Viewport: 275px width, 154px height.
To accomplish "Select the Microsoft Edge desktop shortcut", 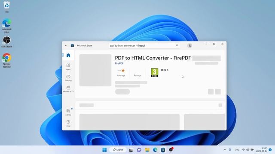I will [7, 26].
